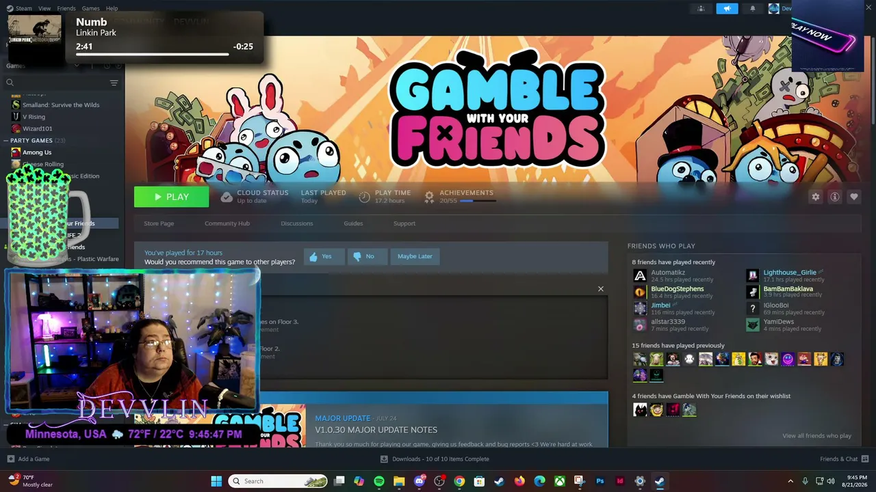This screenshot has height=492, width=876.
Task: Open Copilot from the taskbar
Action: (359, 481)
